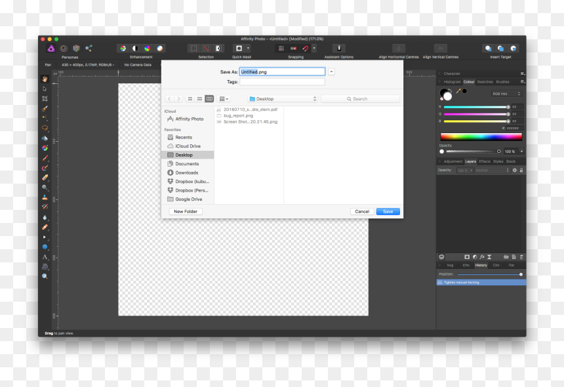Click the New Folder button

(x=186, y=211)
